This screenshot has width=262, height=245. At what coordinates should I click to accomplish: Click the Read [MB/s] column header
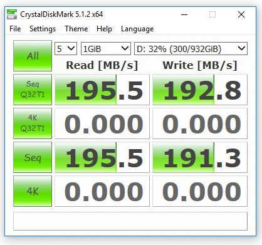click(102, 65)
